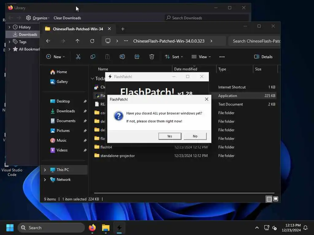Select the ChineseFlash-Patched-Win-34 tab
Viewport: 314px width, 235px height.
pyautogui.click(x=78, y=29)
